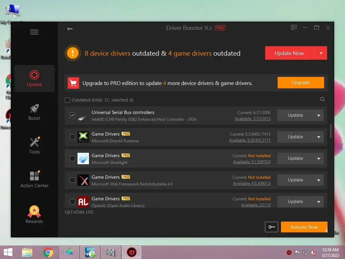Switch to the Boost sidebar tab
Viewport: 345px width, 259px height.
pos(34,112)
